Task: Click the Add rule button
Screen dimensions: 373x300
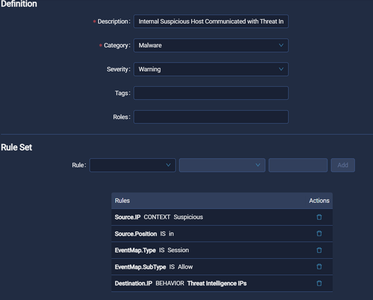Action: click(342, 165)
